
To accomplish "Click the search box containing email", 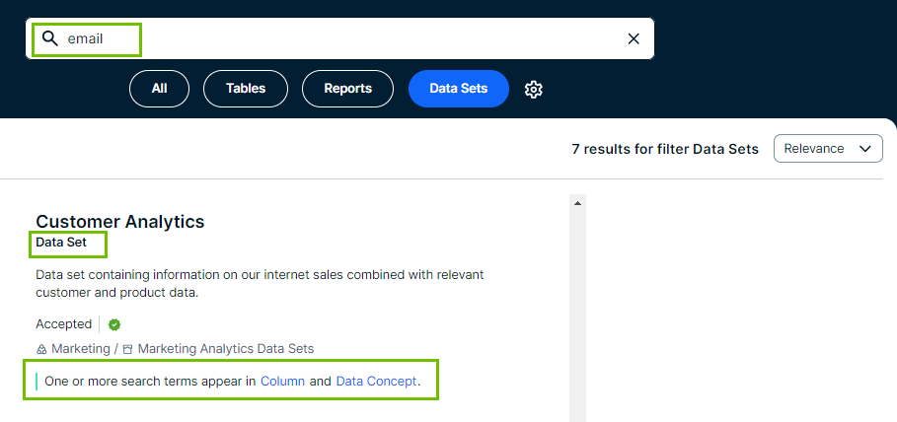I will 336,38.
